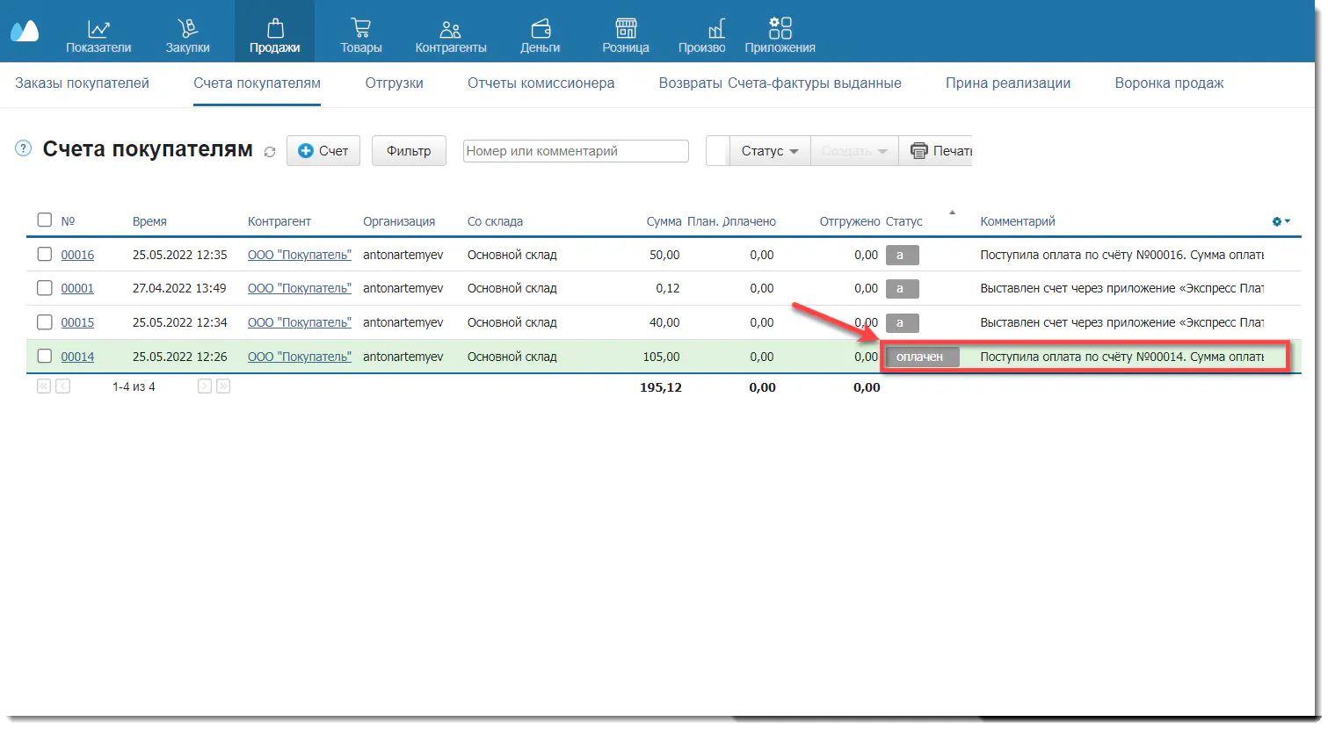Select the checkbox for invoice 00014
The width and height of the screenshot is (1328, 729).
[45, 357]
